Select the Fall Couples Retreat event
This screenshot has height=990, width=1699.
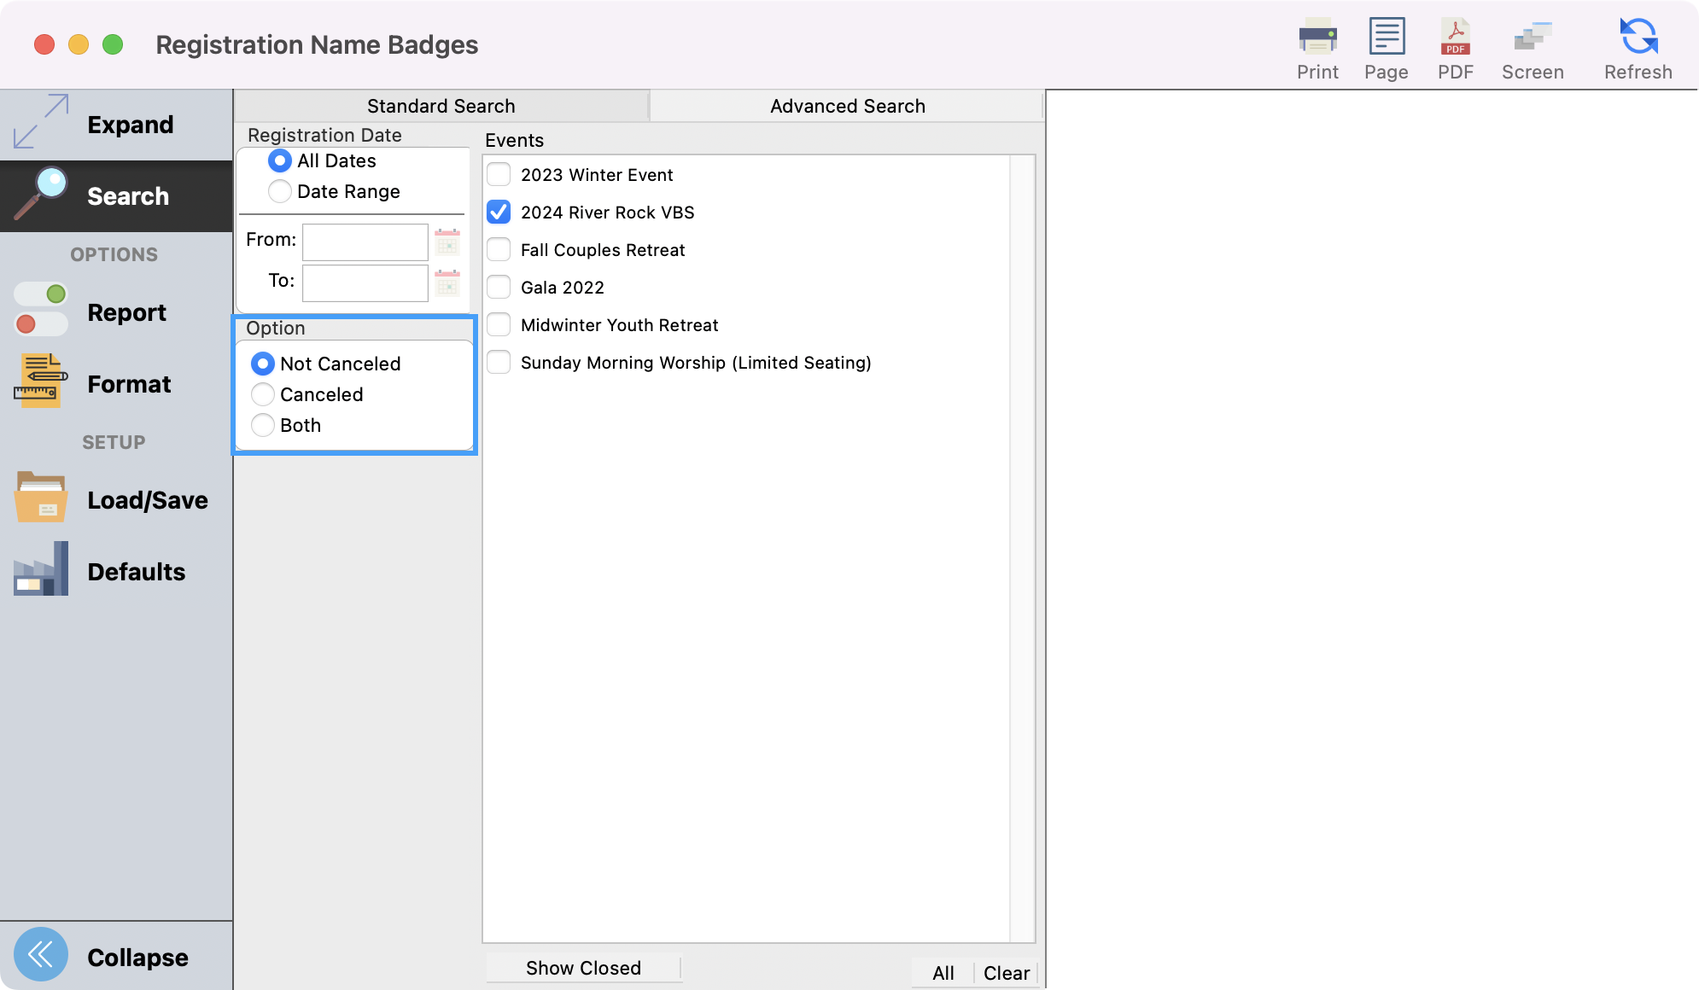(500, 248)
